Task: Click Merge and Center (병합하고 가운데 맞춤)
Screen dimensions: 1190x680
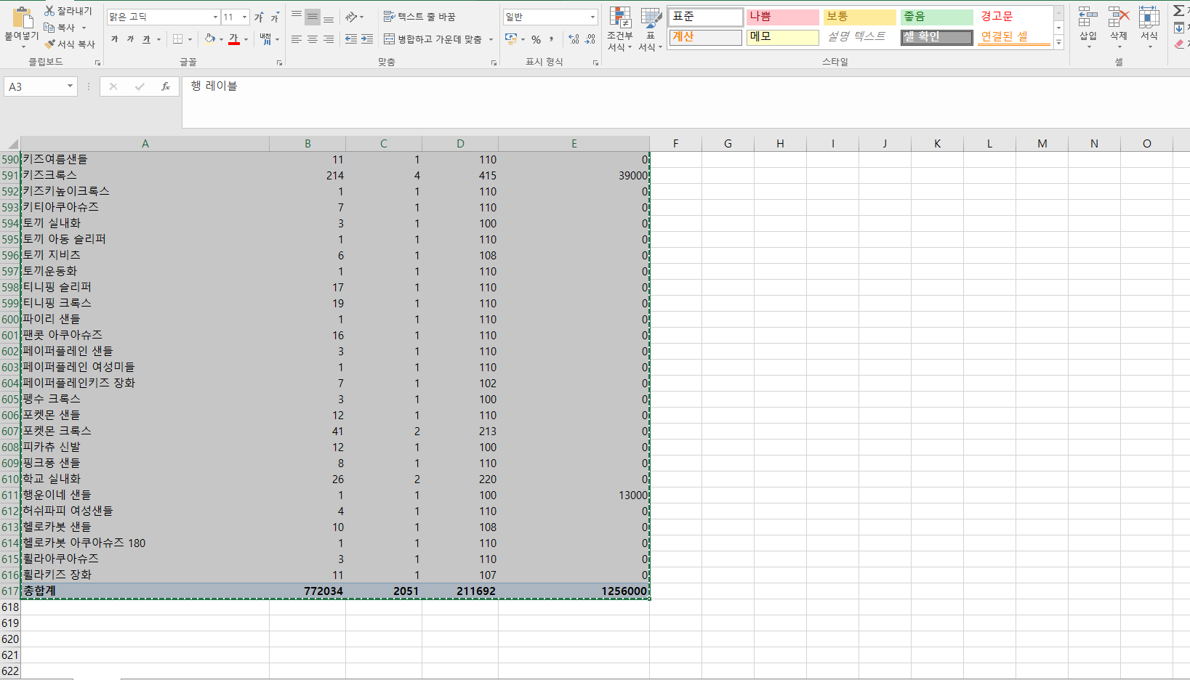Action: coord(433,39)
